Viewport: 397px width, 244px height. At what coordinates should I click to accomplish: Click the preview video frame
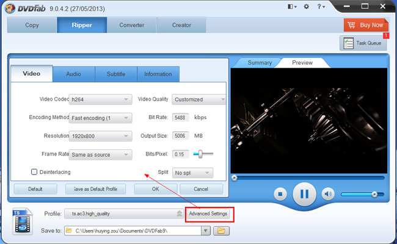pos(309,121)
